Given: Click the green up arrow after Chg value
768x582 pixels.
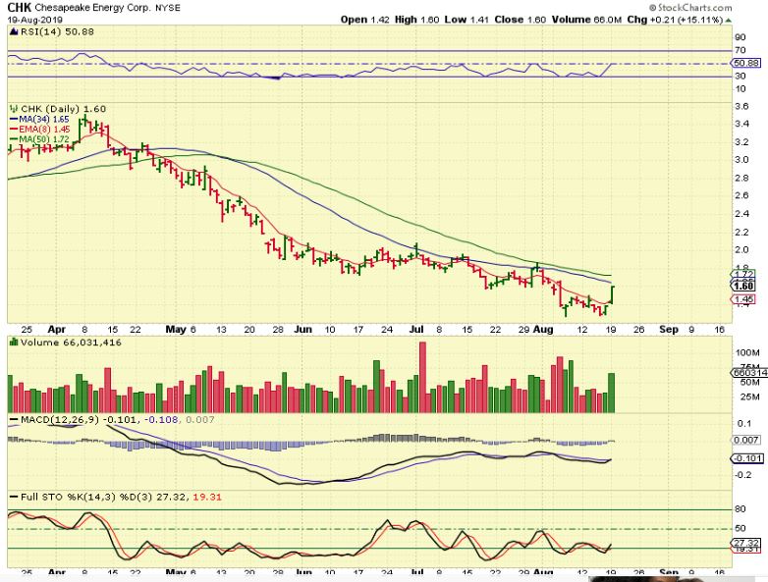Looking at the screenshot, I should [729, 20].
